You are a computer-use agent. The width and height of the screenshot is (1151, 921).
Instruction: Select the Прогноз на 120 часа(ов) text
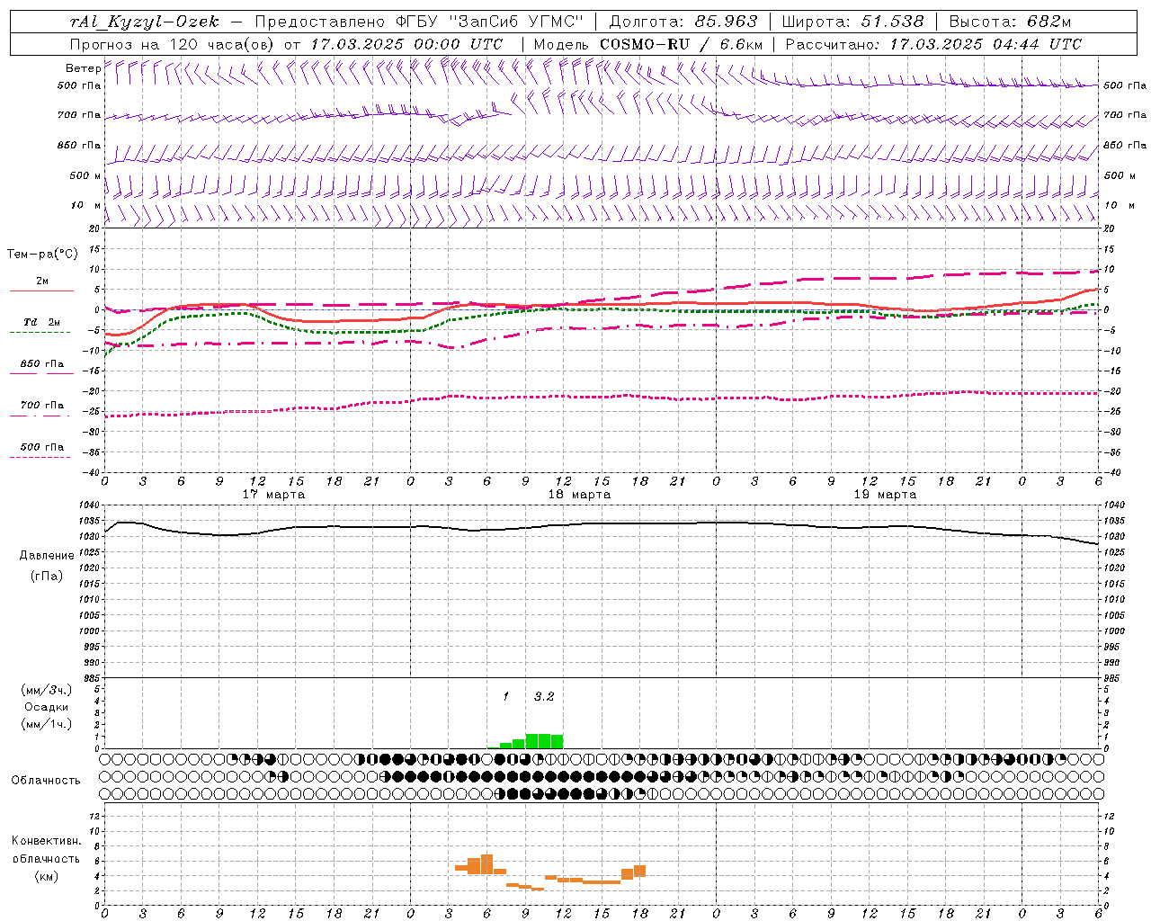(173, 44)
